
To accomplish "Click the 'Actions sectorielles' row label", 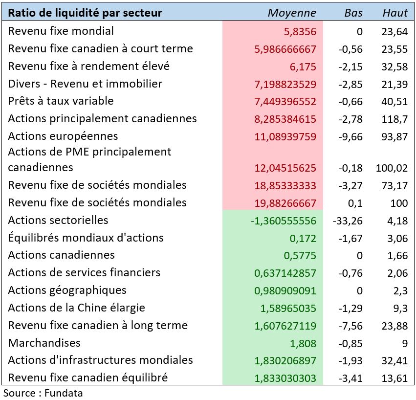I will [x=58, y=220].
